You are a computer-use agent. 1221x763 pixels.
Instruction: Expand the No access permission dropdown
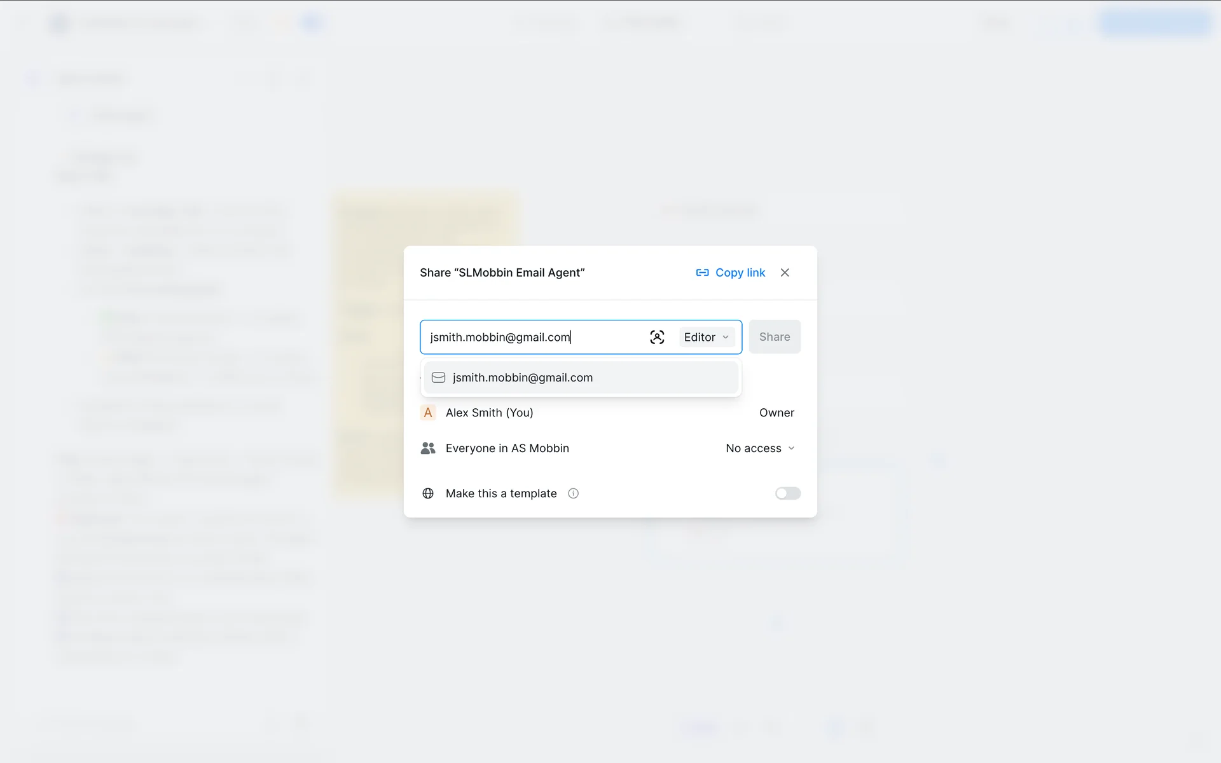(760, 448)
